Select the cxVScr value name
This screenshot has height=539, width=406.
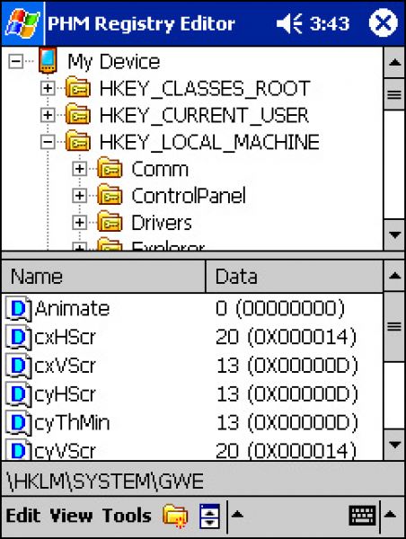(x=66, y=366)
